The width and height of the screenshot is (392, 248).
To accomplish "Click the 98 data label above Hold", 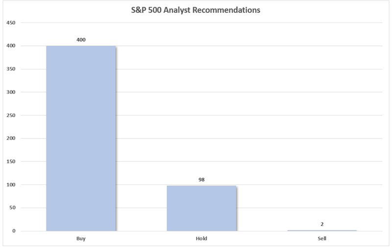I will 201,180.
